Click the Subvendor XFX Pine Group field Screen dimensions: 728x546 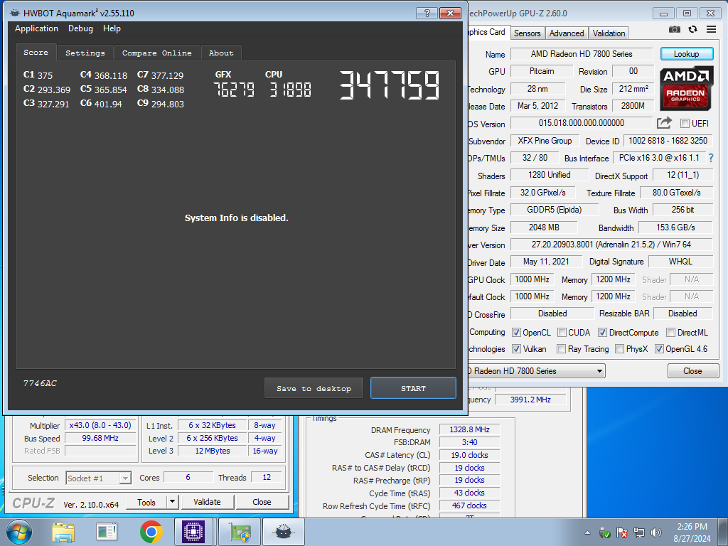(545, 141)
